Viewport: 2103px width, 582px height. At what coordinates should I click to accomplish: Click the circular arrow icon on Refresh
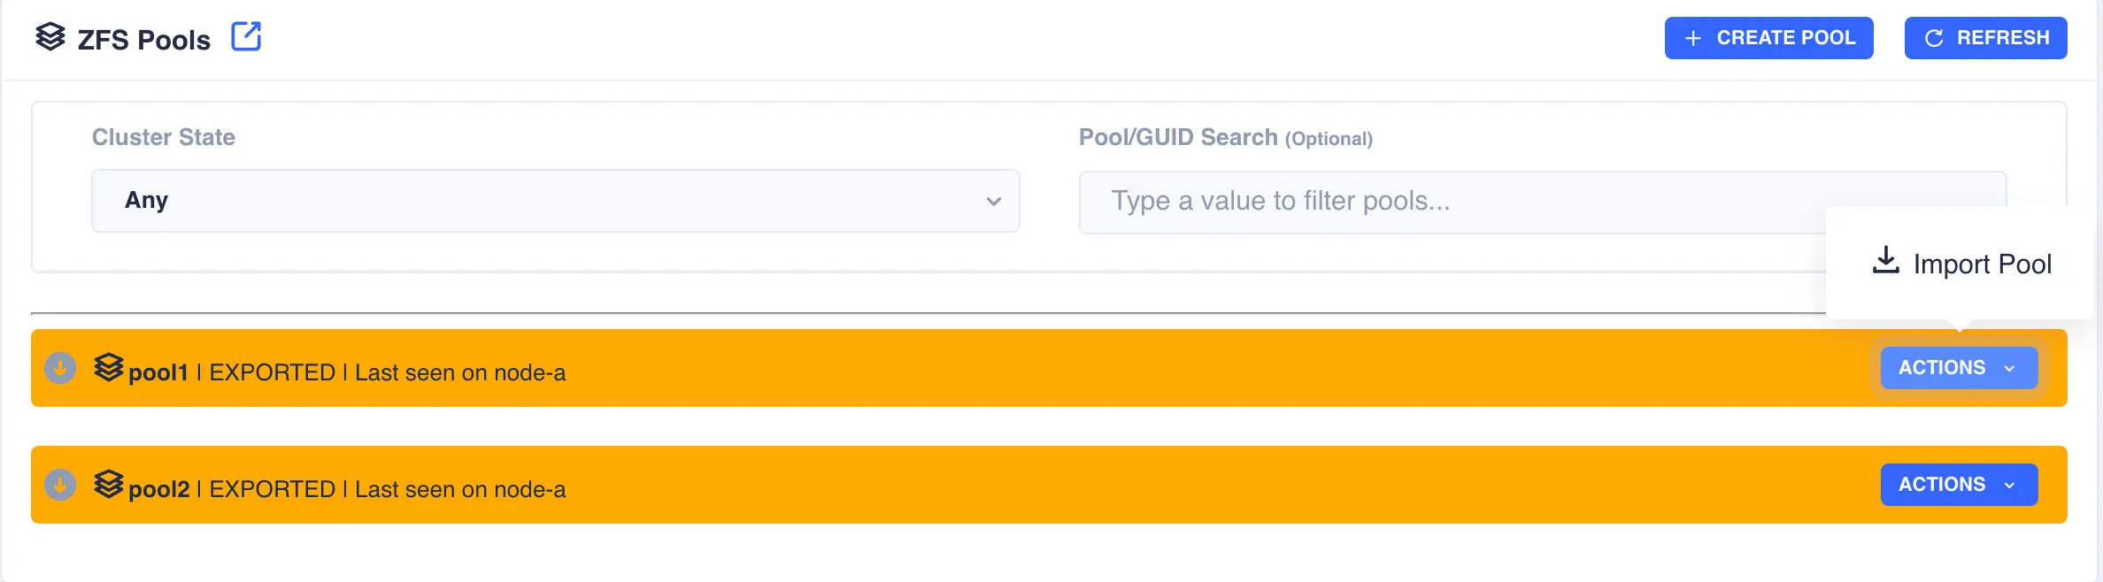pos(1934,39)
